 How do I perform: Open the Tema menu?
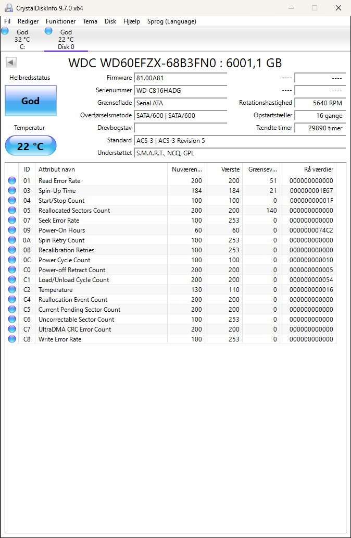click(x=90, y=21)
